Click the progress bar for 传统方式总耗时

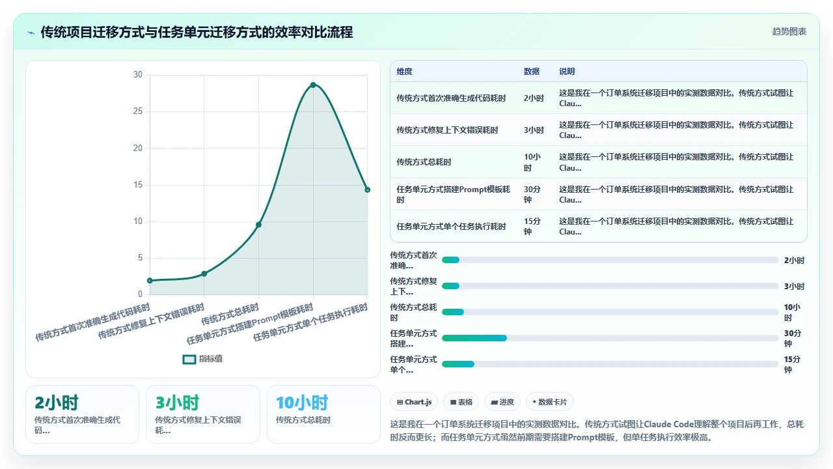click(610, 312)
